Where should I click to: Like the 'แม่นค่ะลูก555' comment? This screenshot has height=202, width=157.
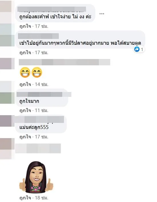[25, 137]
